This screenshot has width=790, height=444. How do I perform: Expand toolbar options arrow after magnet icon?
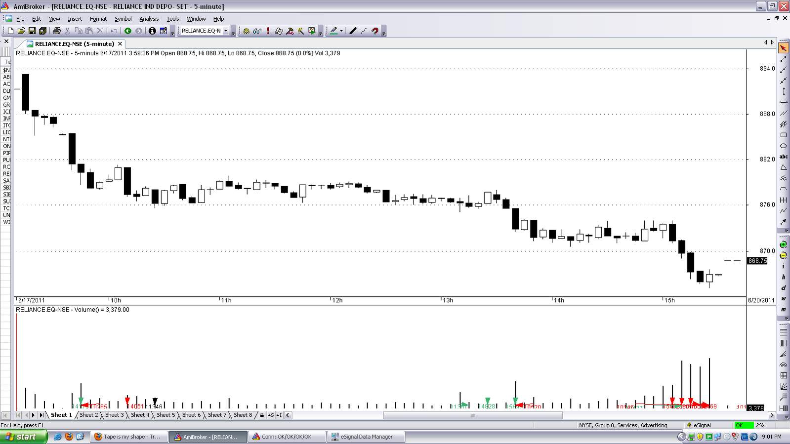point(384,33)
